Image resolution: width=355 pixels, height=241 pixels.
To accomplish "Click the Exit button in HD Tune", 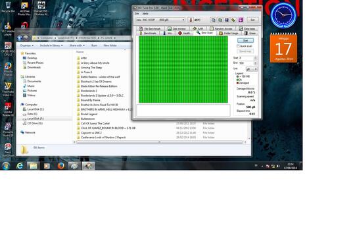I will pos(252,20).
